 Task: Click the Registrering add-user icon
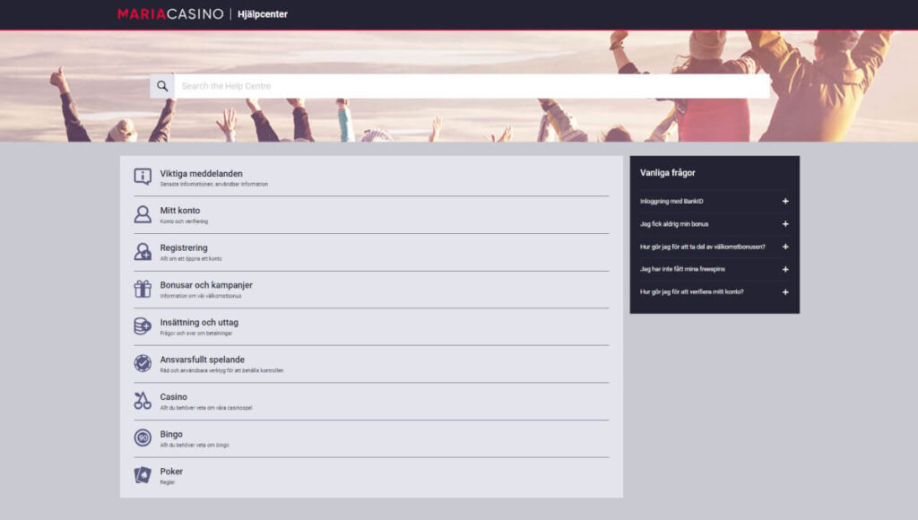(x=143, y=252)
